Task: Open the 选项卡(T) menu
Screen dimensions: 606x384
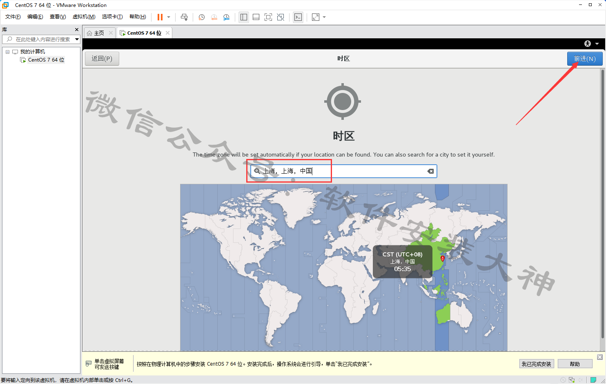Action: pos(112,17)
